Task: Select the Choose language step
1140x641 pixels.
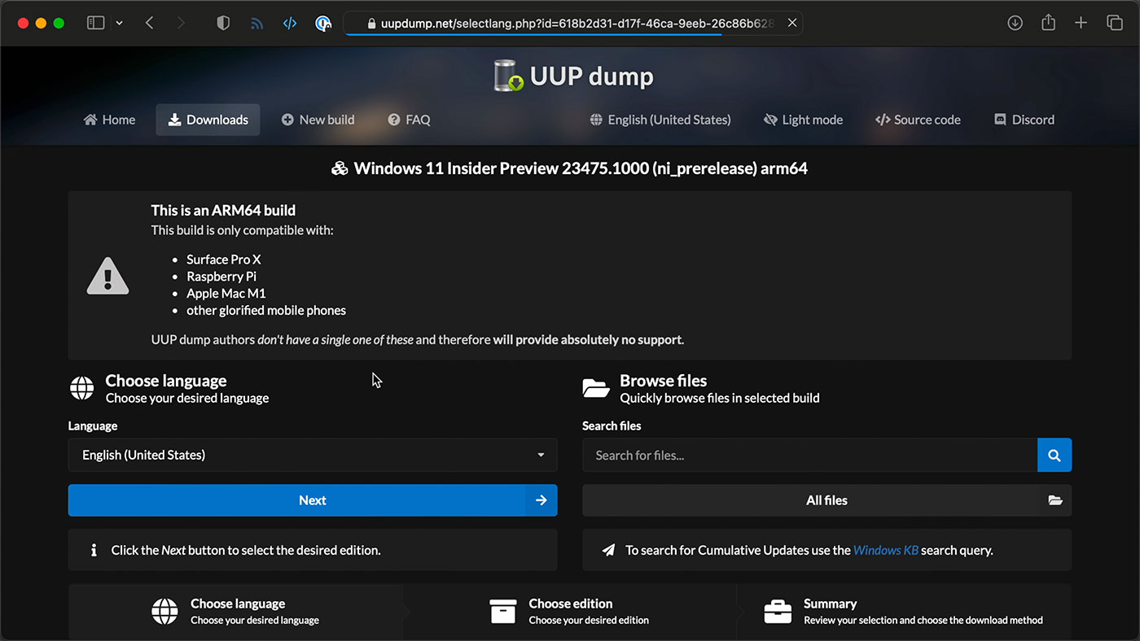Action: coord(235,611)
